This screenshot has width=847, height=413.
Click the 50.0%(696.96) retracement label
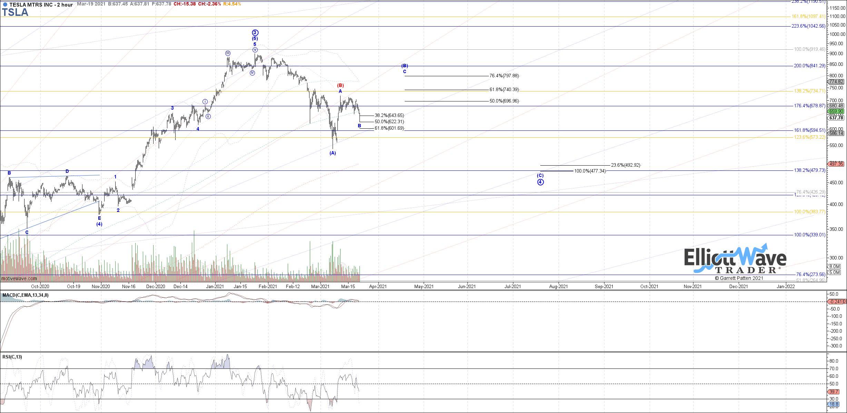point(504,101)
